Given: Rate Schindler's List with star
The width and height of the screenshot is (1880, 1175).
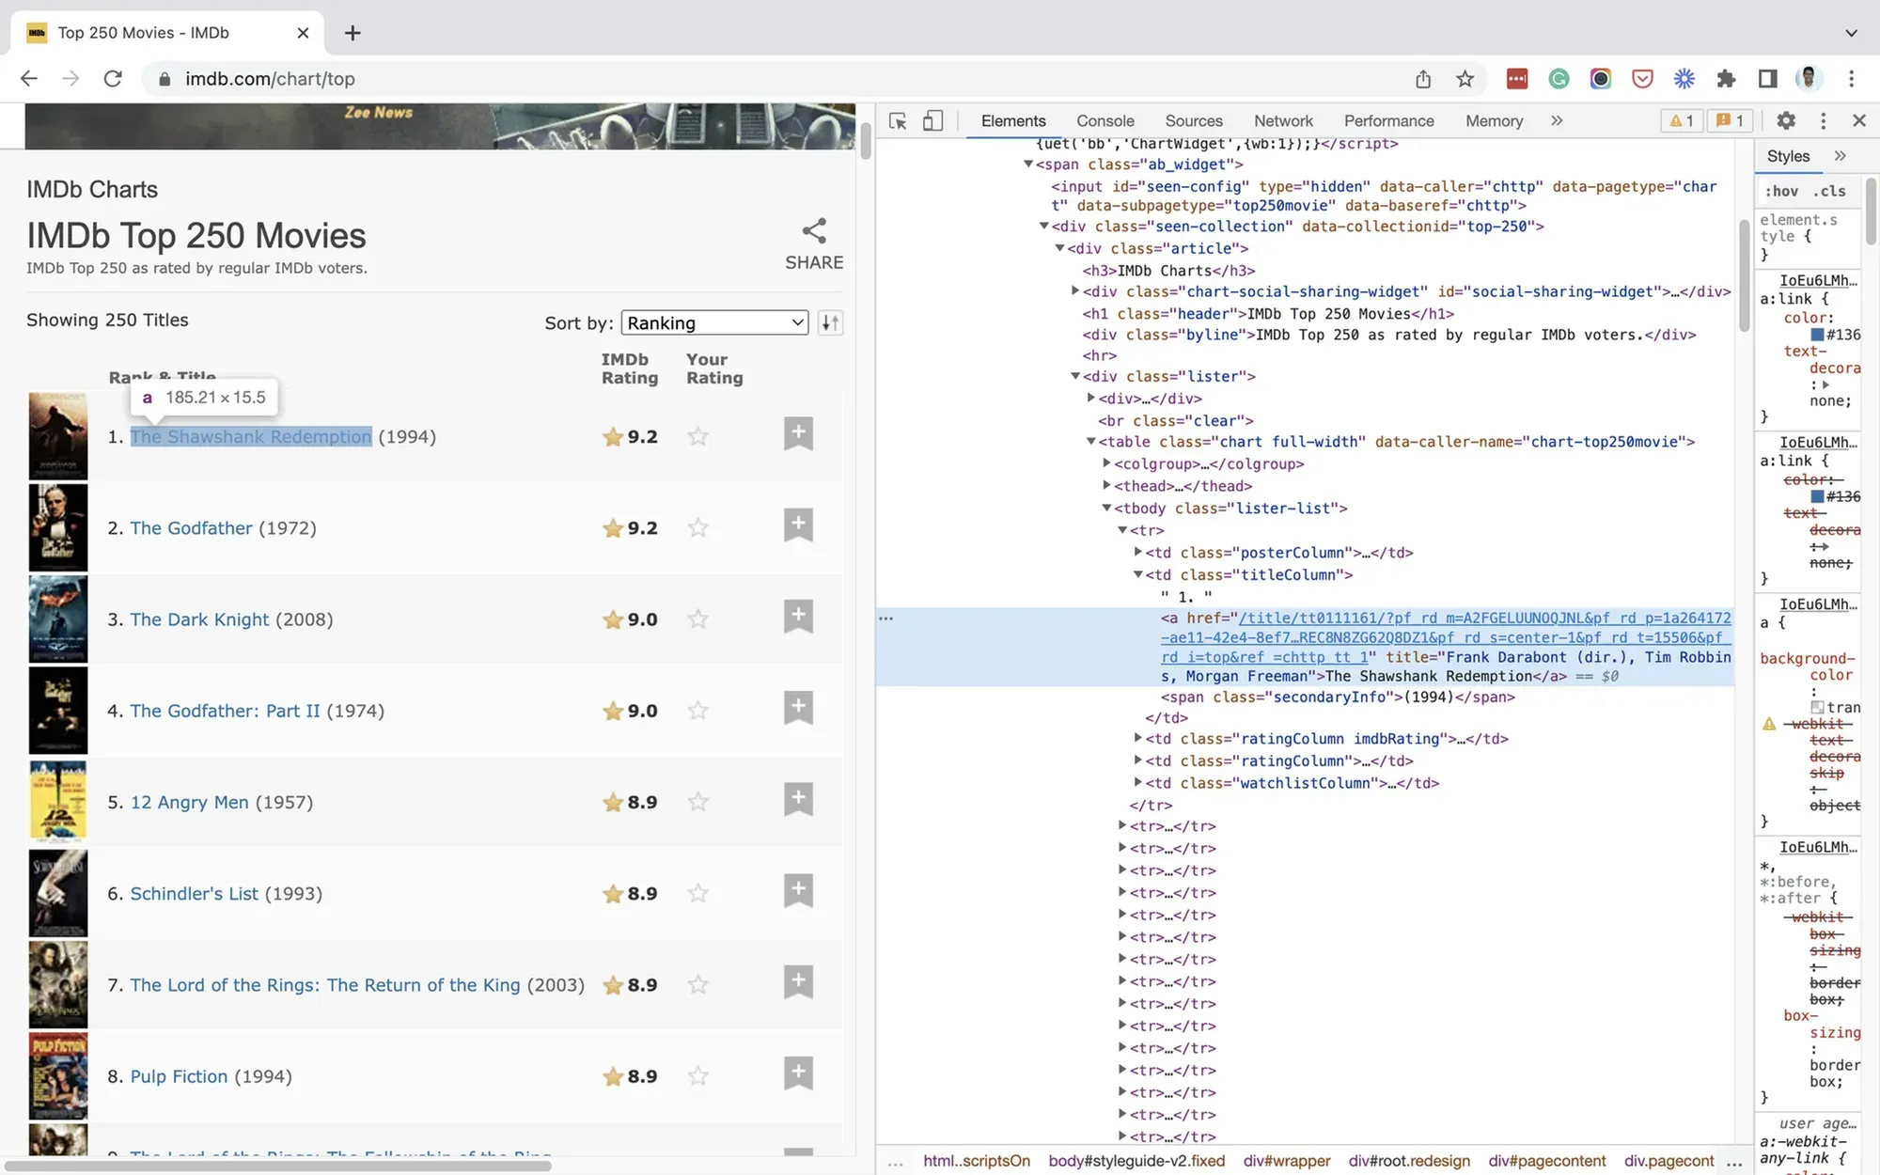Looking at the screenshot, I should pos(697,893).
